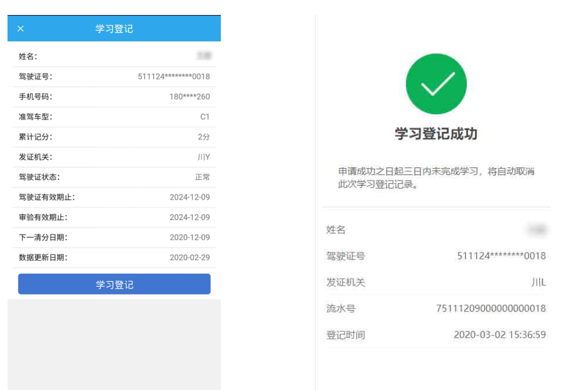Click the 驾驶证状态 row showing 正常

click(114, 177)
